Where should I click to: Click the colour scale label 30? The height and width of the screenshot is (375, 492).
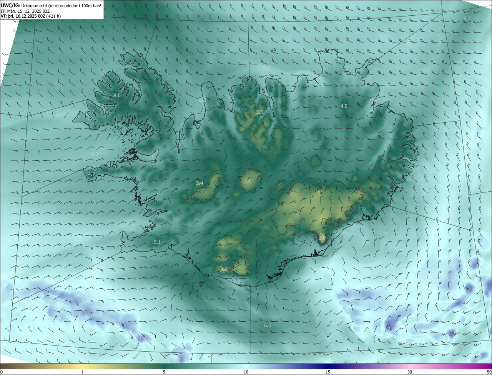(410, 372)
